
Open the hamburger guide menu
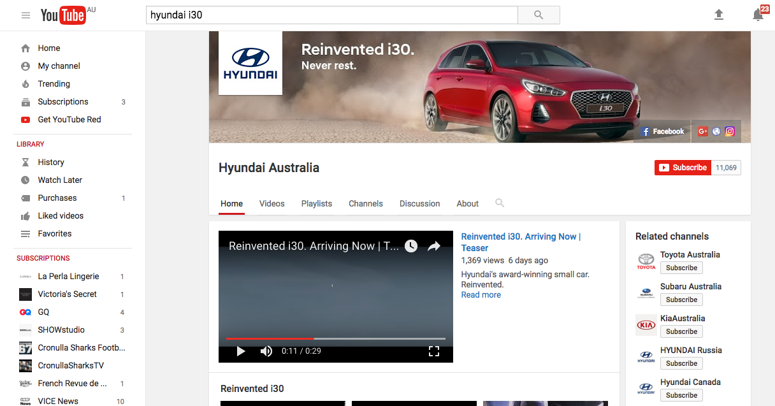[x=25, y=15]
